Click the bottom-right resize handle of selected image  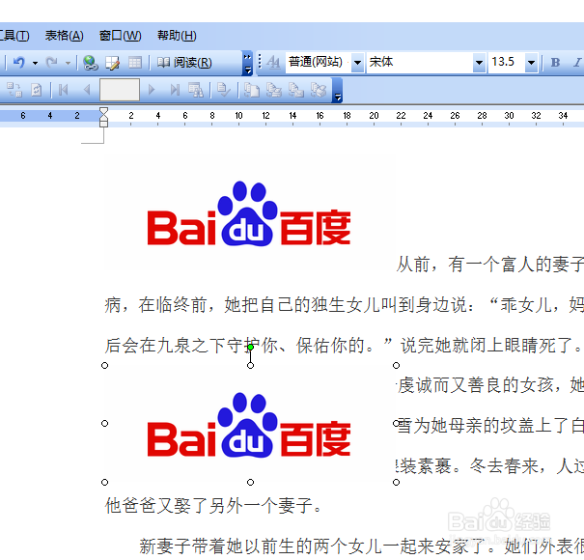click(397, 482)
